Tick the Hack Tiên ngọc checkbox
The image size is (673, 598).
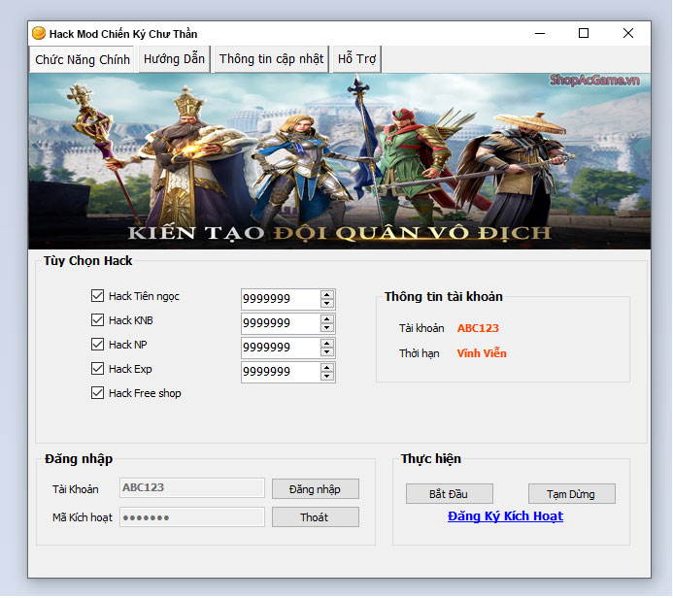pyautogui.click(x=97, y=296)
